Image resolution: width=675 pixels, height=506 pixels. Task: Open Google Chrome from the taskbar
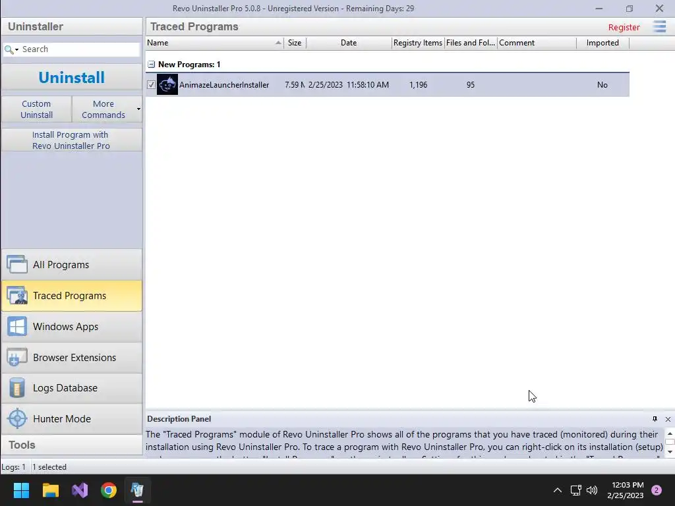coord(109,490)
